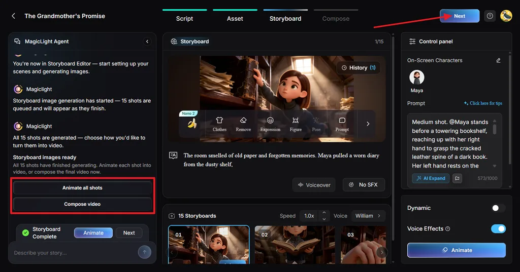Open the Asset tab
This screenshot has width=520, height=272.
point(235,19)
